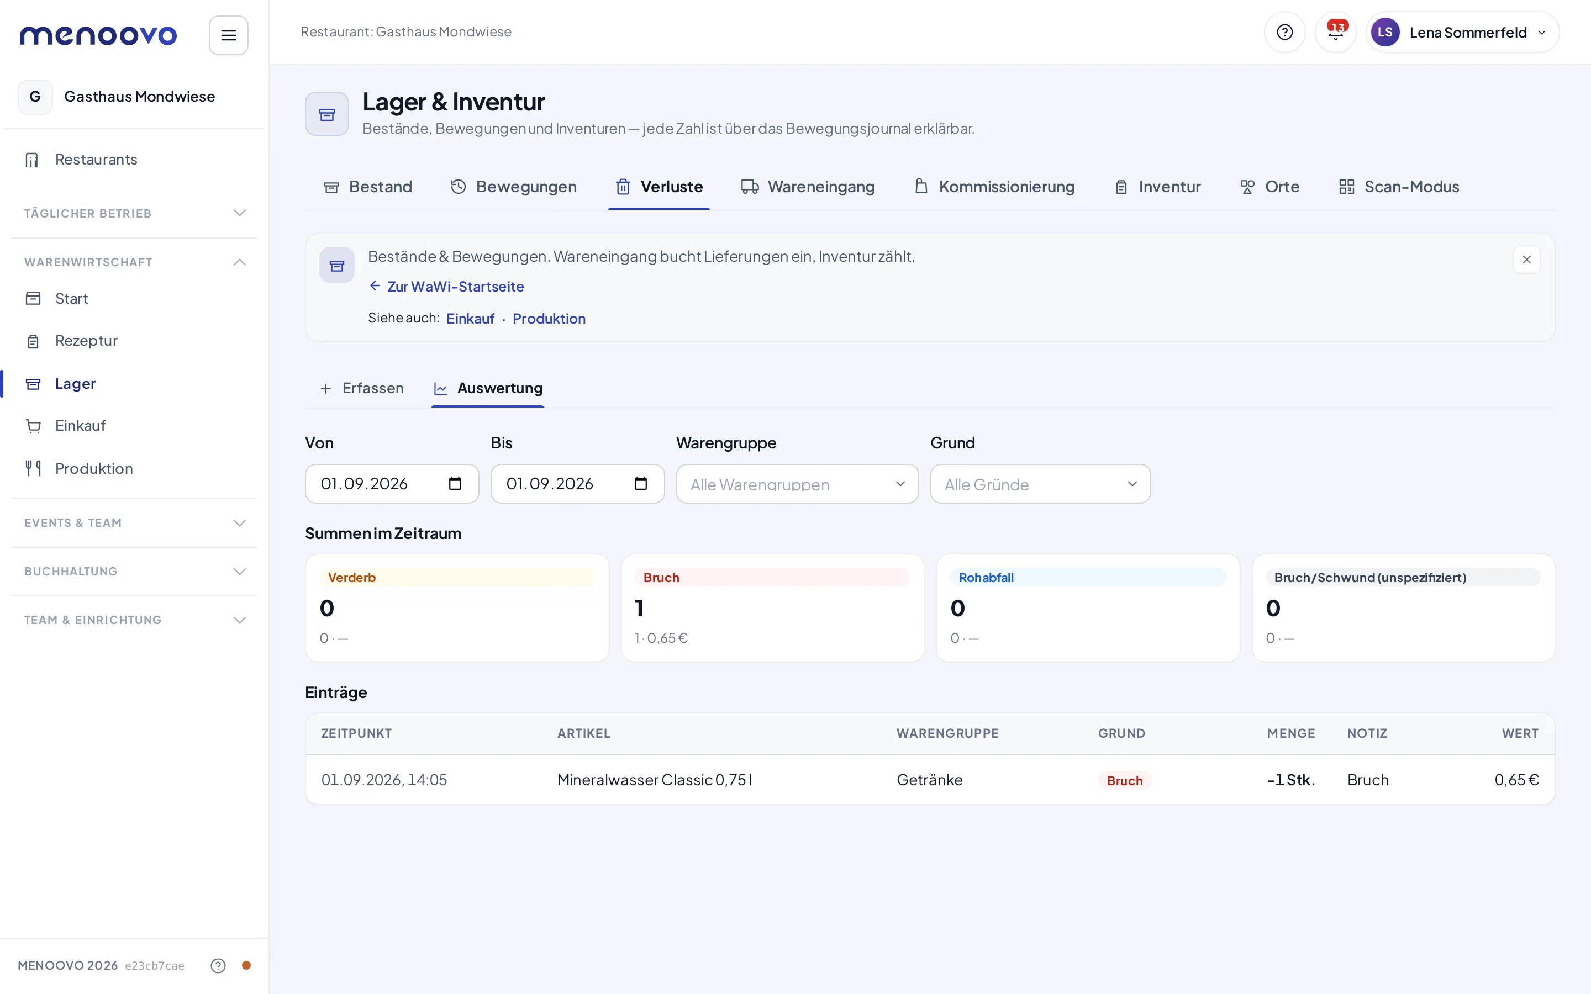Follow the Produktion link in the banner
1591x994 pixels.
pyautogui.click(x=549, y=319)
